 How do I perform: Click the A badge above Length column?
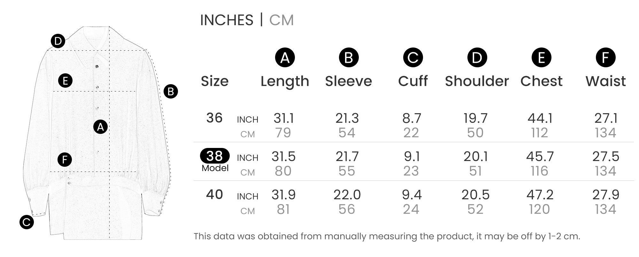click(285, 58)
